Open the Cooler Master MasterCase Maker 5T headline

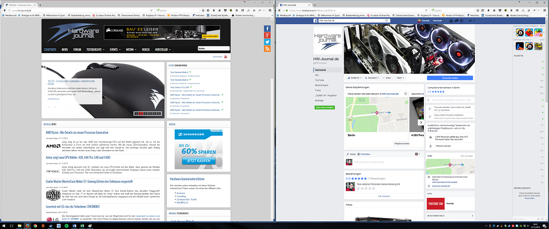pyautogui.click(x=89, y=181)
